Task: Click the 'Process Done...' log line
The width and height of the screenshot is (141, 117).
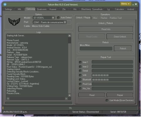Action: pos(14,93)
